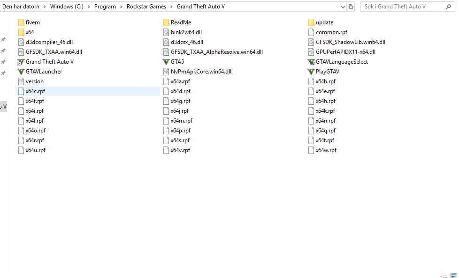This screenshot has width=459, height=278.
Task: Open the address bar history dropdown
Action: [x=343, y=7]
